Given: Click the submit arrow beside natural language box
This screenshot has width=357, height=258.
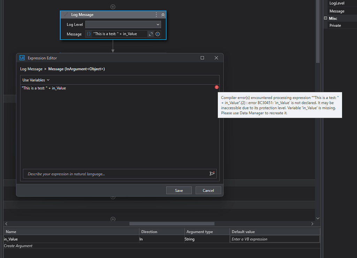Looking at the screenshot, I should pos(212,173).
